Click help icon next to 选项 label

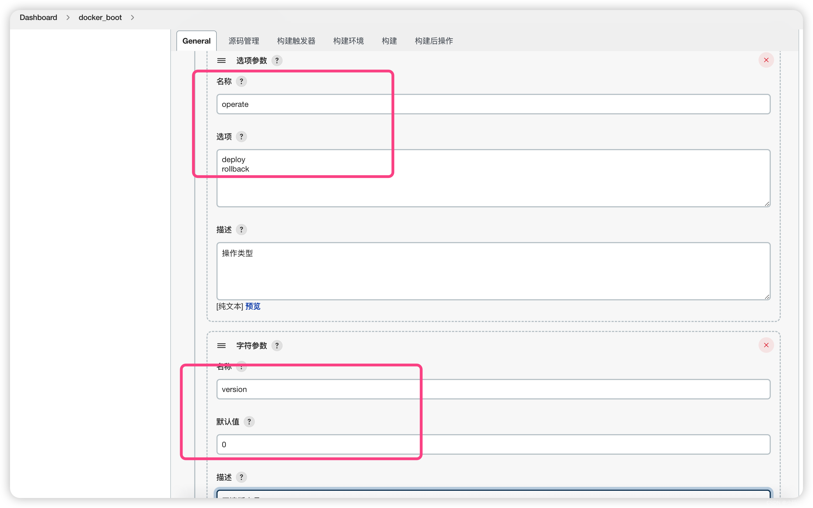coord(241,137)
